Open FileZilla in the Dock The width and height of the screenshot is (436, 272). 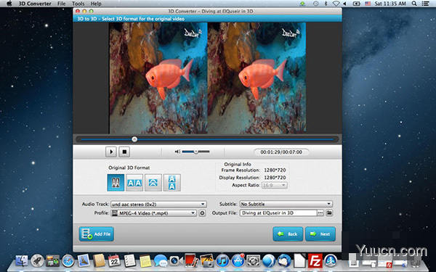[315, 261]
